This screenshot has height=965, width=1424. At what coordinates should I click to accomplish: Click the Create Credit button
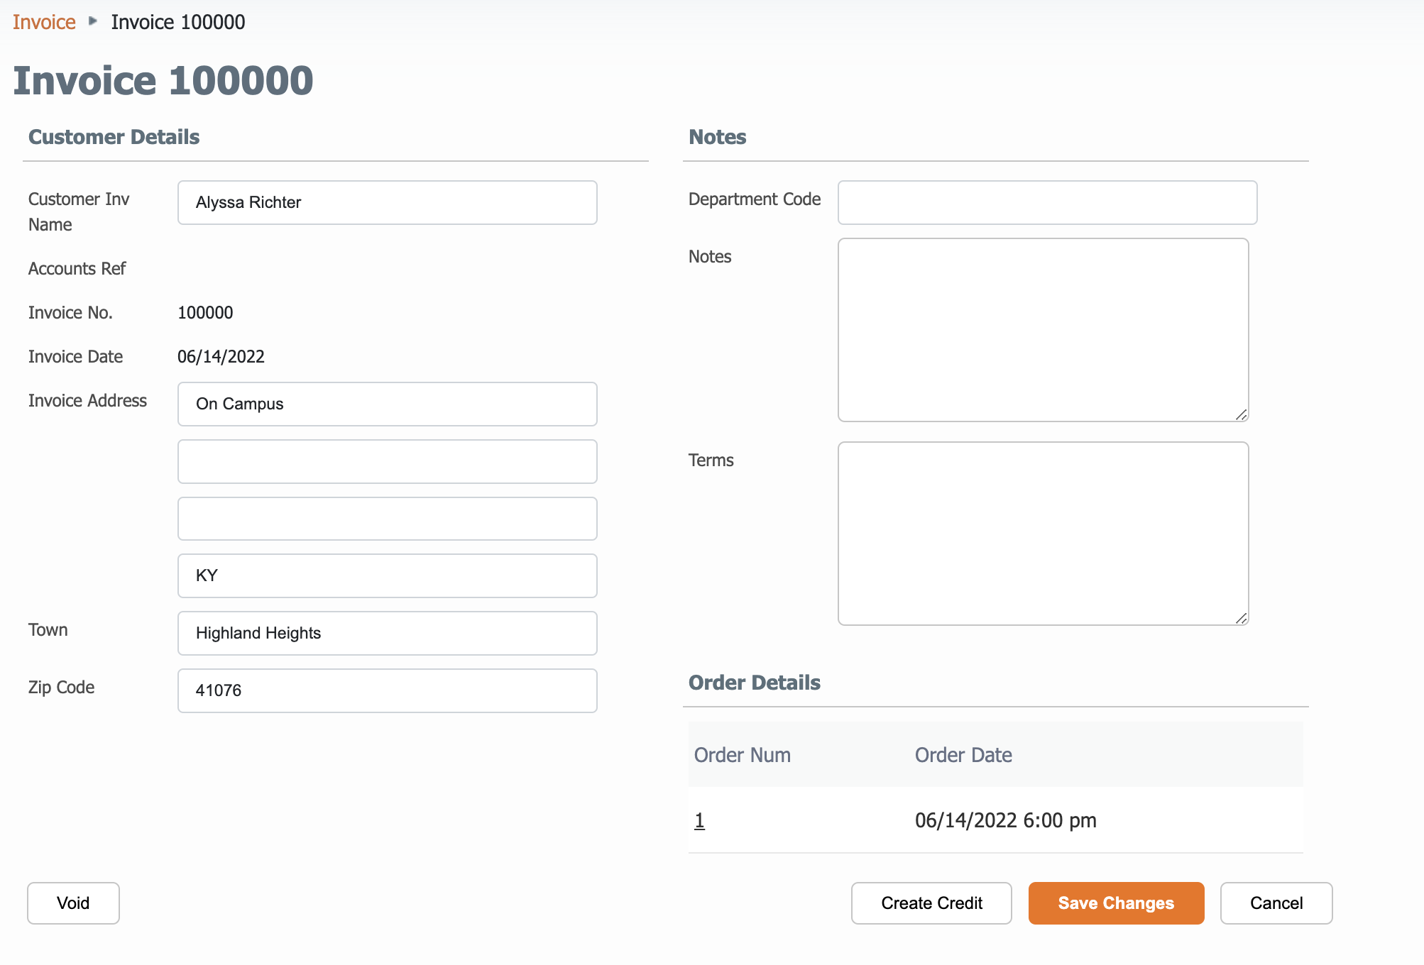click(931, 903)
